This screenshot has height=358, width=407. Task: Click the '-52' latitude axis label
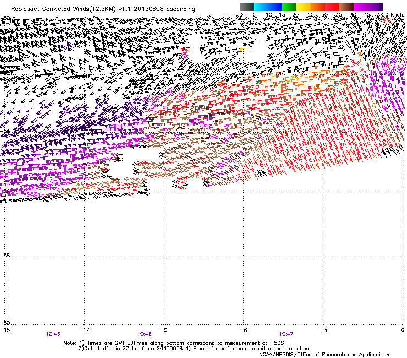pyautogui.click(x=5, y=74)
